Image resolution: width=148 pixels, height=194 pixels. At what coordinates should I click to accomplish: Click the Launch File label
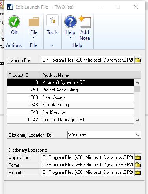tap(20, 60)
